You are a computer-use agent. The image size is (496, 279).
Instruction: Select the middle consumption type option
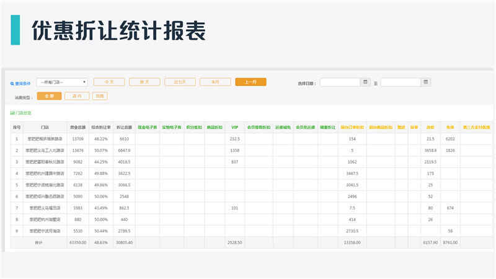pos(77,96)
